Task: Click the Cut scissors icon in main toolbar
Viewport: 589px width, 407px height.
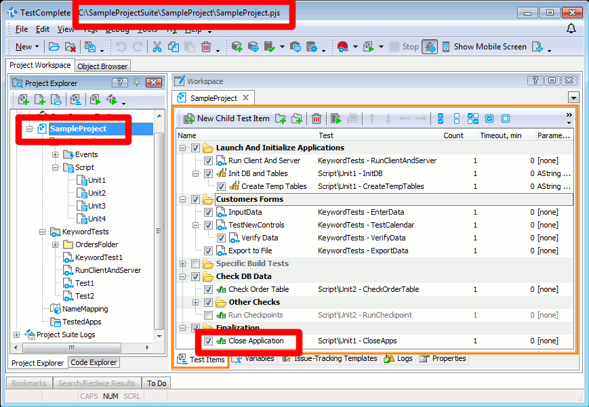Action: [157, 47]
